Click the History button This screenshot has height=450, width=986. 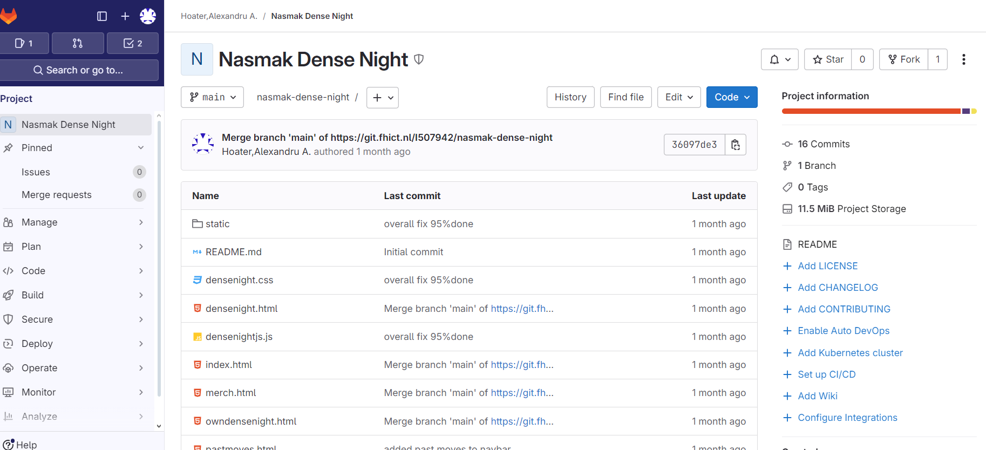point(570,97)
